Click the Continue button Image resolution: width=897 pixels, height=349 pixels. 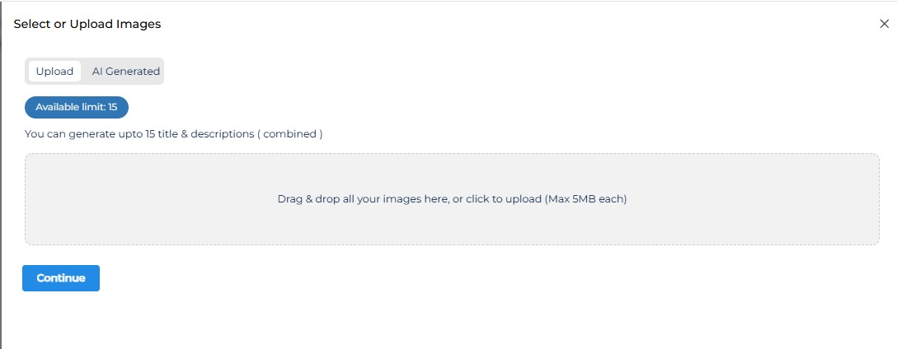pyautogui.click(x=61, y=278)
